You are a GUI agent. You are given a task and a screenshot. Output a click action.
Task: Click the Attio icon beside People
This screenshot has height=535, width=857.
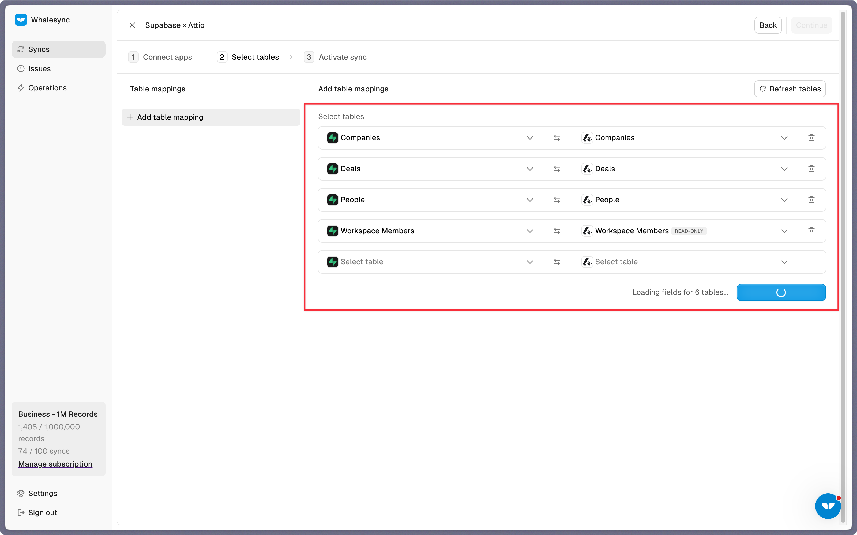click(587, 200)
